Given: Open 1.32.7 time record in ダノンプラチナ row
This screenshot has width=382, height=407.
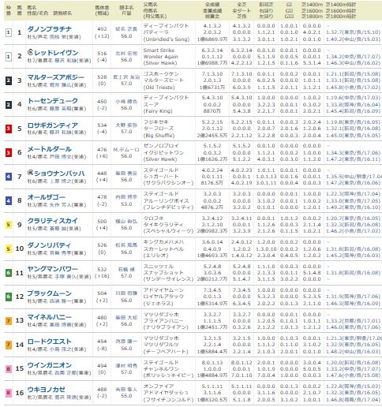Looking at the screenshot, I should coord(354,32).
